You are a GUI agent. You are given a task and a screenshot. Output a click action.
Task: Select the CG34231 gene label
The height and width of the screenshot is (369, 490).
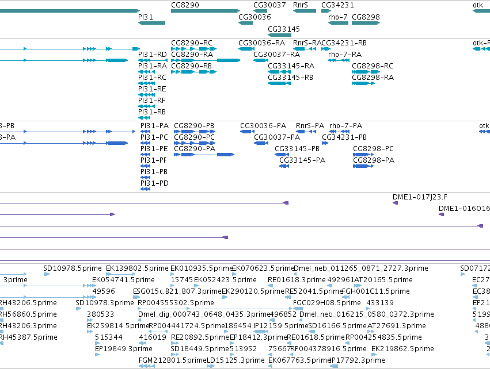(337, 5)
